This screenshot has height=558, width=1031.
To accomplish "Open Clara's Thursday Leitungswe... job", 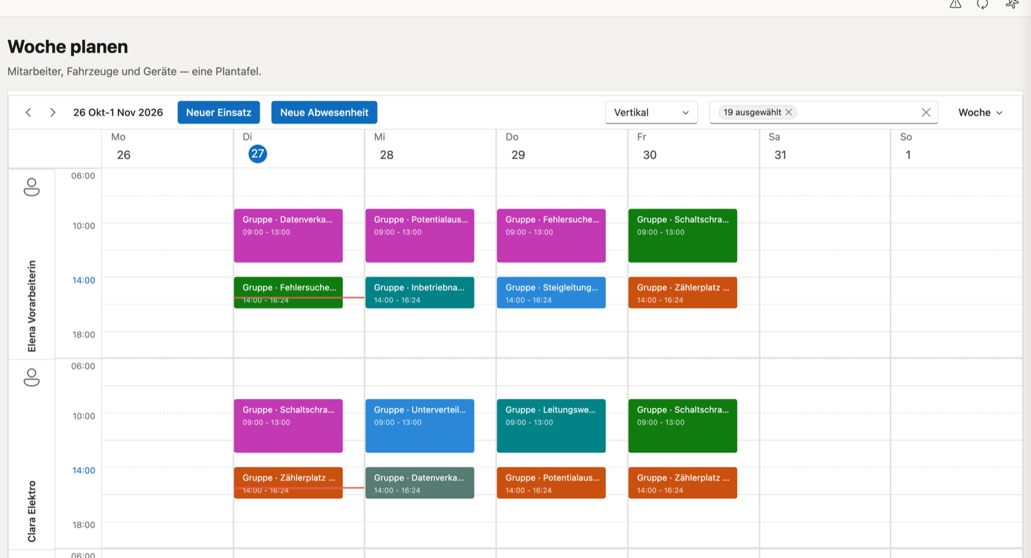I will point(551,426).
